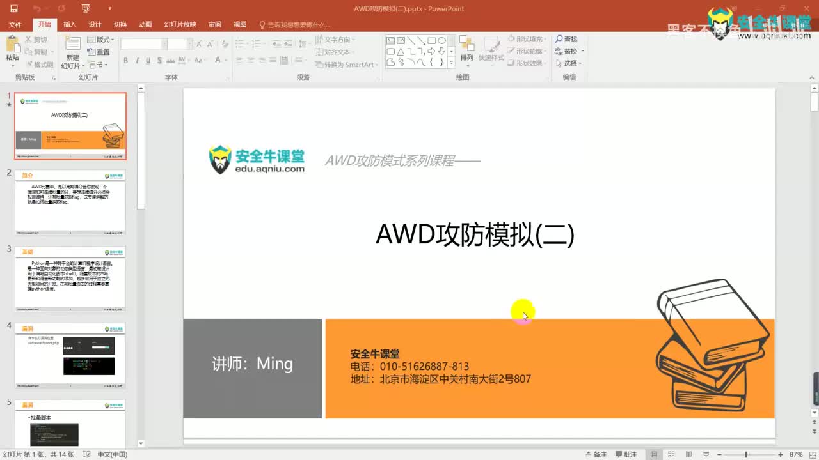This screenshot has width=819, height=460.
Task: Toggle Italic formatting button
Action: [137, 61]
